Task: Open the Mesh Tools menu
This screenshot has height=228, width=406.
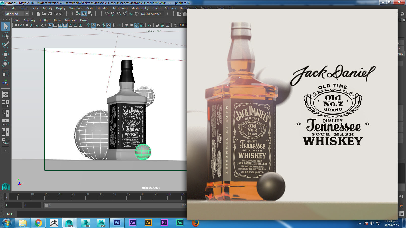Action: 120,8
